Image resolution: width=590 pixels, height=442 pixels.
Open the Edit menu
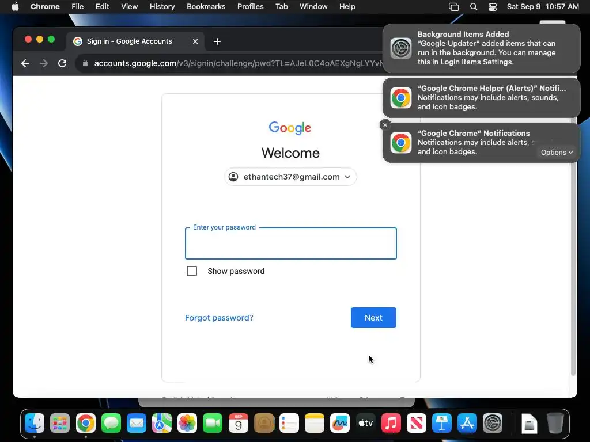click(103, 7)
